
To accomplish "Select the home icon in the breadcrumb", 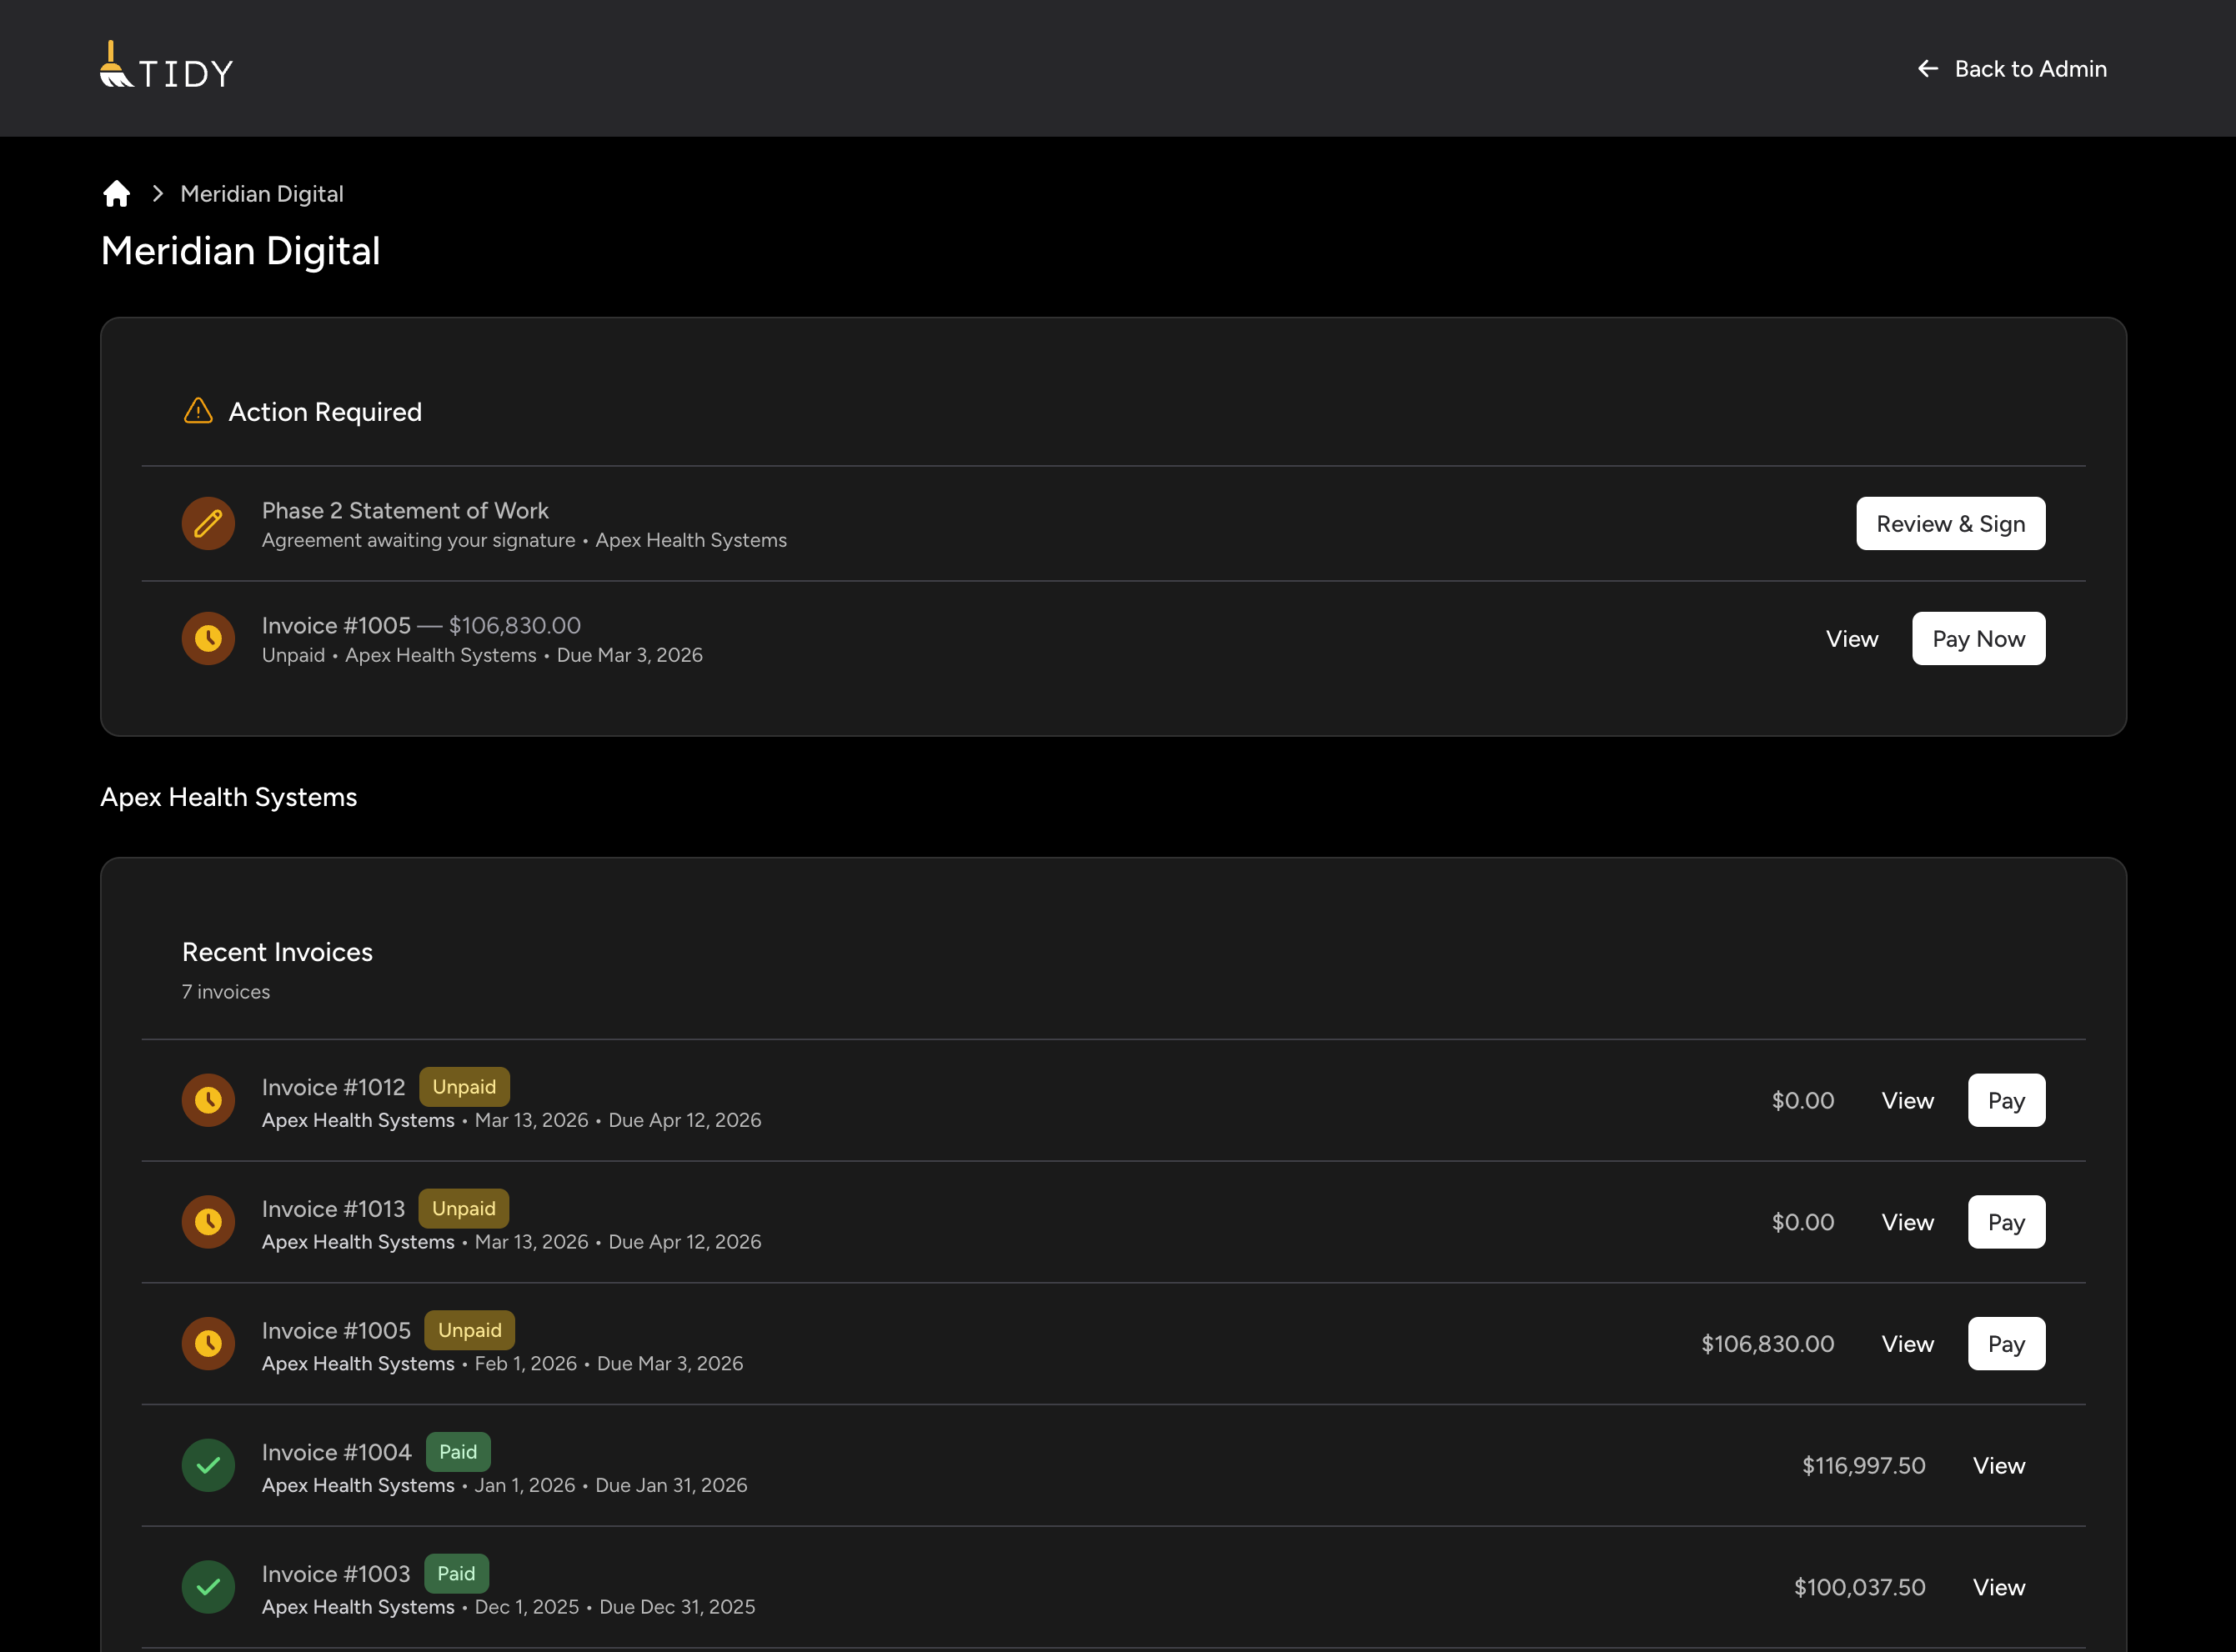I will [x=116, y=193].
